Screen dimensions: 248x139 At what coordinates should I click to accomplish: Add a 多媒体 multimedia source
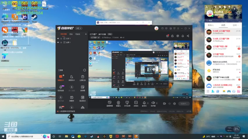click(136, 104)
